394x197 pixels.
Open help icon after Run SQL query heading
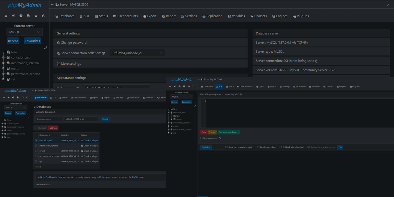click(241, 94)
